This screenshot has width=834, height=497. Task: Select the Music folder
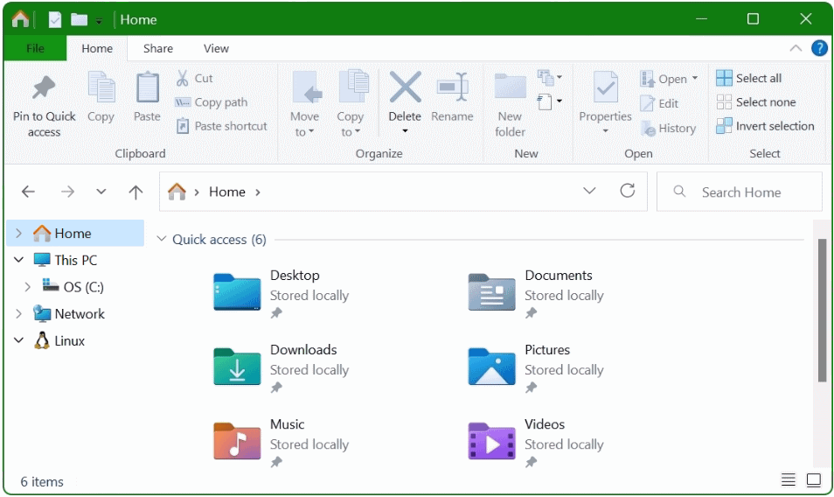point(281,443)
